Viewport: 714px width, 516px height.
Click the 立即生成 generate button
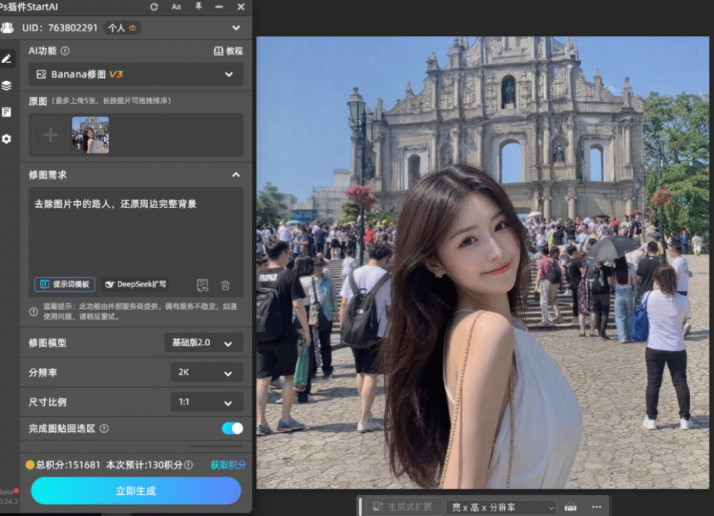tap(136, 490)
